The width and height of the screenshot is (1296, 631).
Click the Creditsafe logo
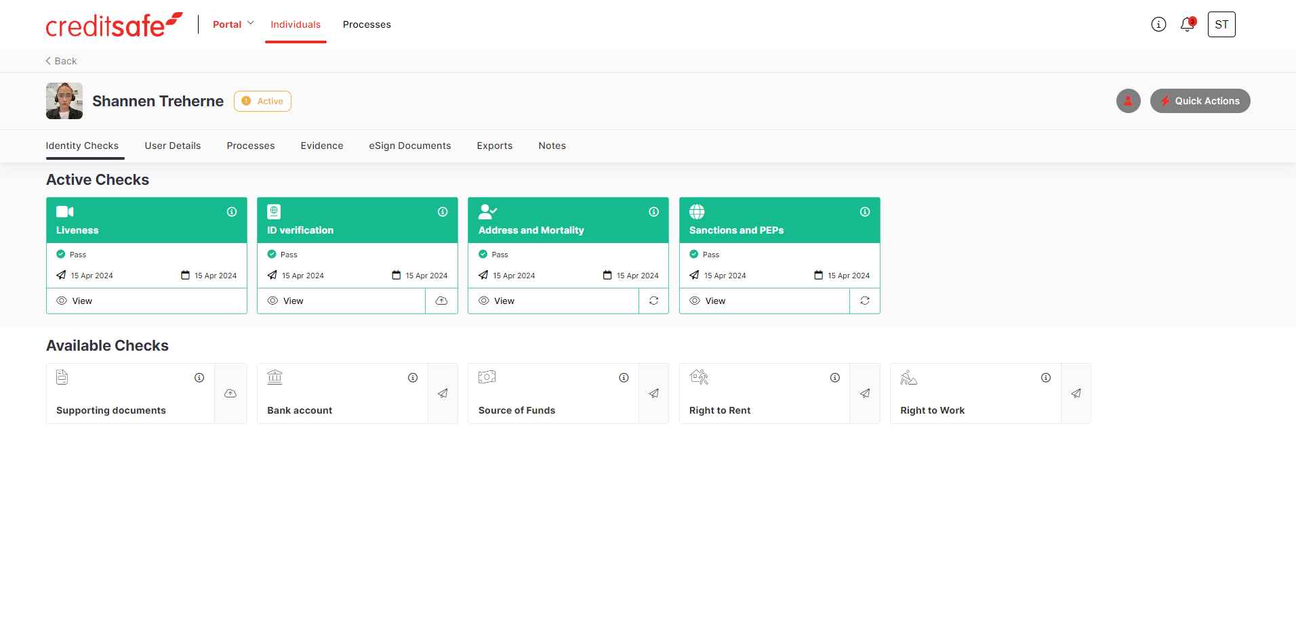[x=114, y=24]
